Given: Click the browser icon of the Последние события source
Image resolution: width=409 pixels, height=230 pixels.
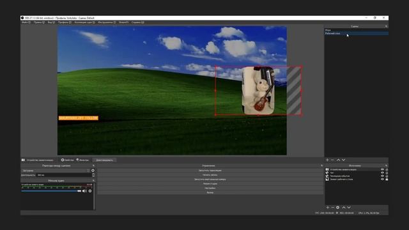Looking at the screenshot, I should tap(327, 176).
